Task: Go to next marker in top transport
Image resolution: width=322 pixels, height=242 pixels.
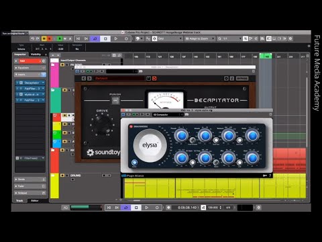Action: 86,39
